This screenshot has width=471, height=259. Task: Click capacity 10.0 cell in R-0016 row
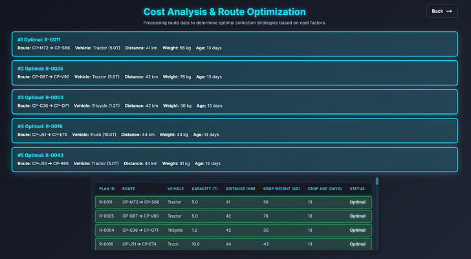(x=195, y=244)
